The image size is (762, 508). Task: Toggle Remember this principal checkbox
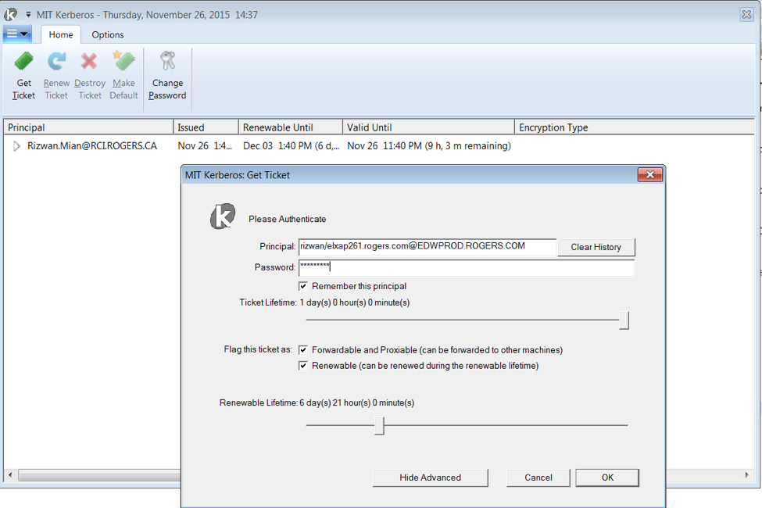(x=303, y=286)
